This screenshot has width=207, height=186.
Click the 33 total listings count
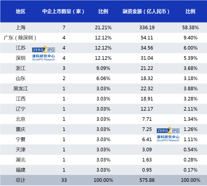point(64,180)
